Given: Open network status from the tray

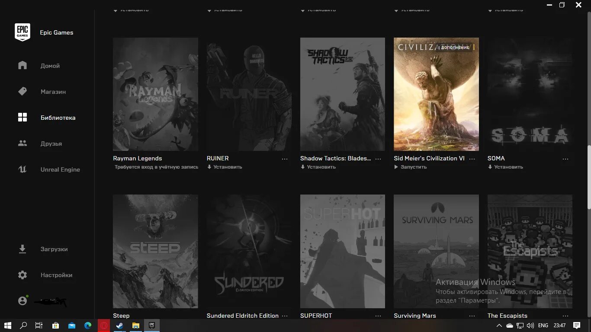Looking at the screenshot, I should click(x=520, y=326).
